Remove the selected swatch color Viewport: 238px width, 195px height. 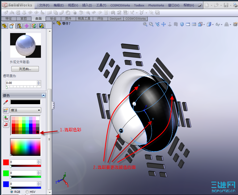pyautogui.click(x=6, y=125)
